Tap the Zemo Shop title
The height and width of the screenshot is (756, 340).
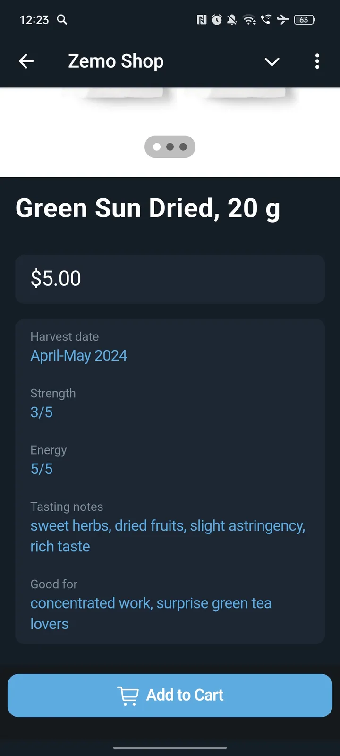[x=116, y=61]
